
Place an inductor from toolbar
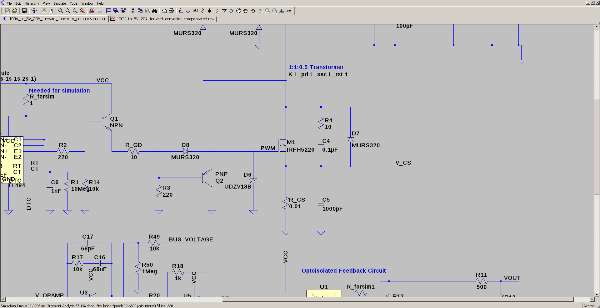point(217,11)
